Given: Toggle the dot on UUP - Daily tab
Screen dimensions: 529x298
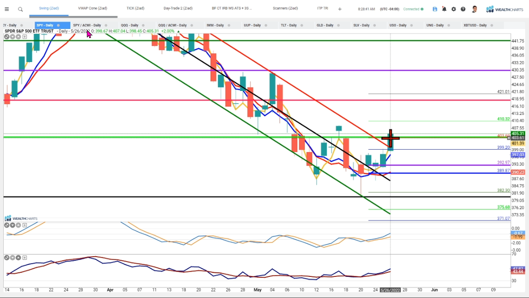Looking at the screenshot, I should point(266,25).
